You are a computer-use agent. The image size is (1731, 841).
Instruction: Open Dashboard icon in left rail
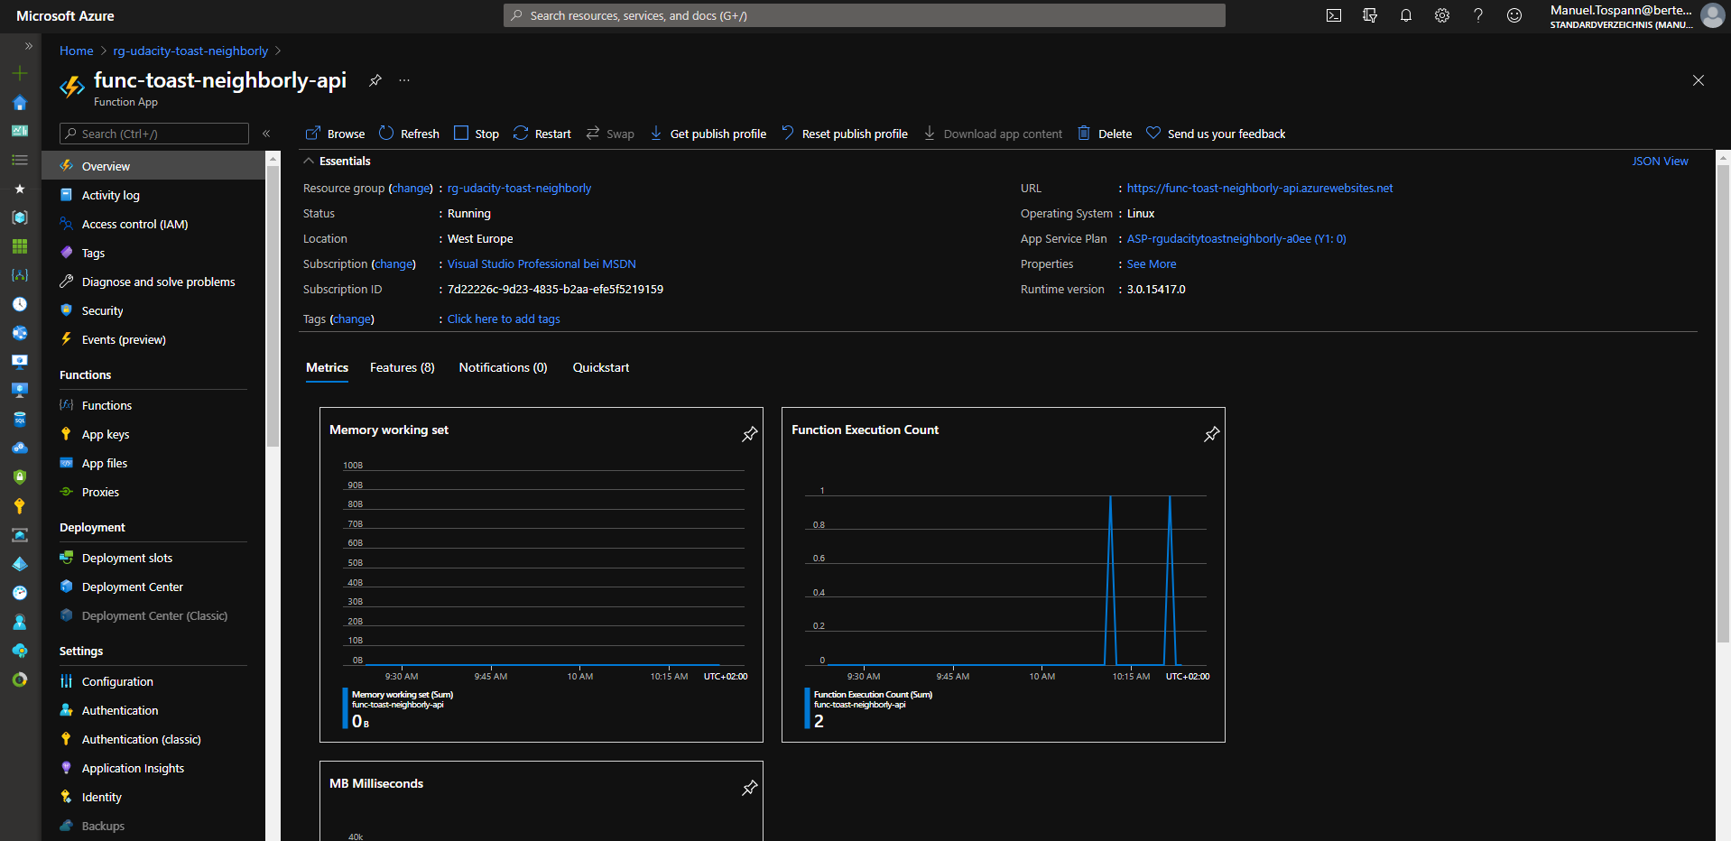coord(20,131)
